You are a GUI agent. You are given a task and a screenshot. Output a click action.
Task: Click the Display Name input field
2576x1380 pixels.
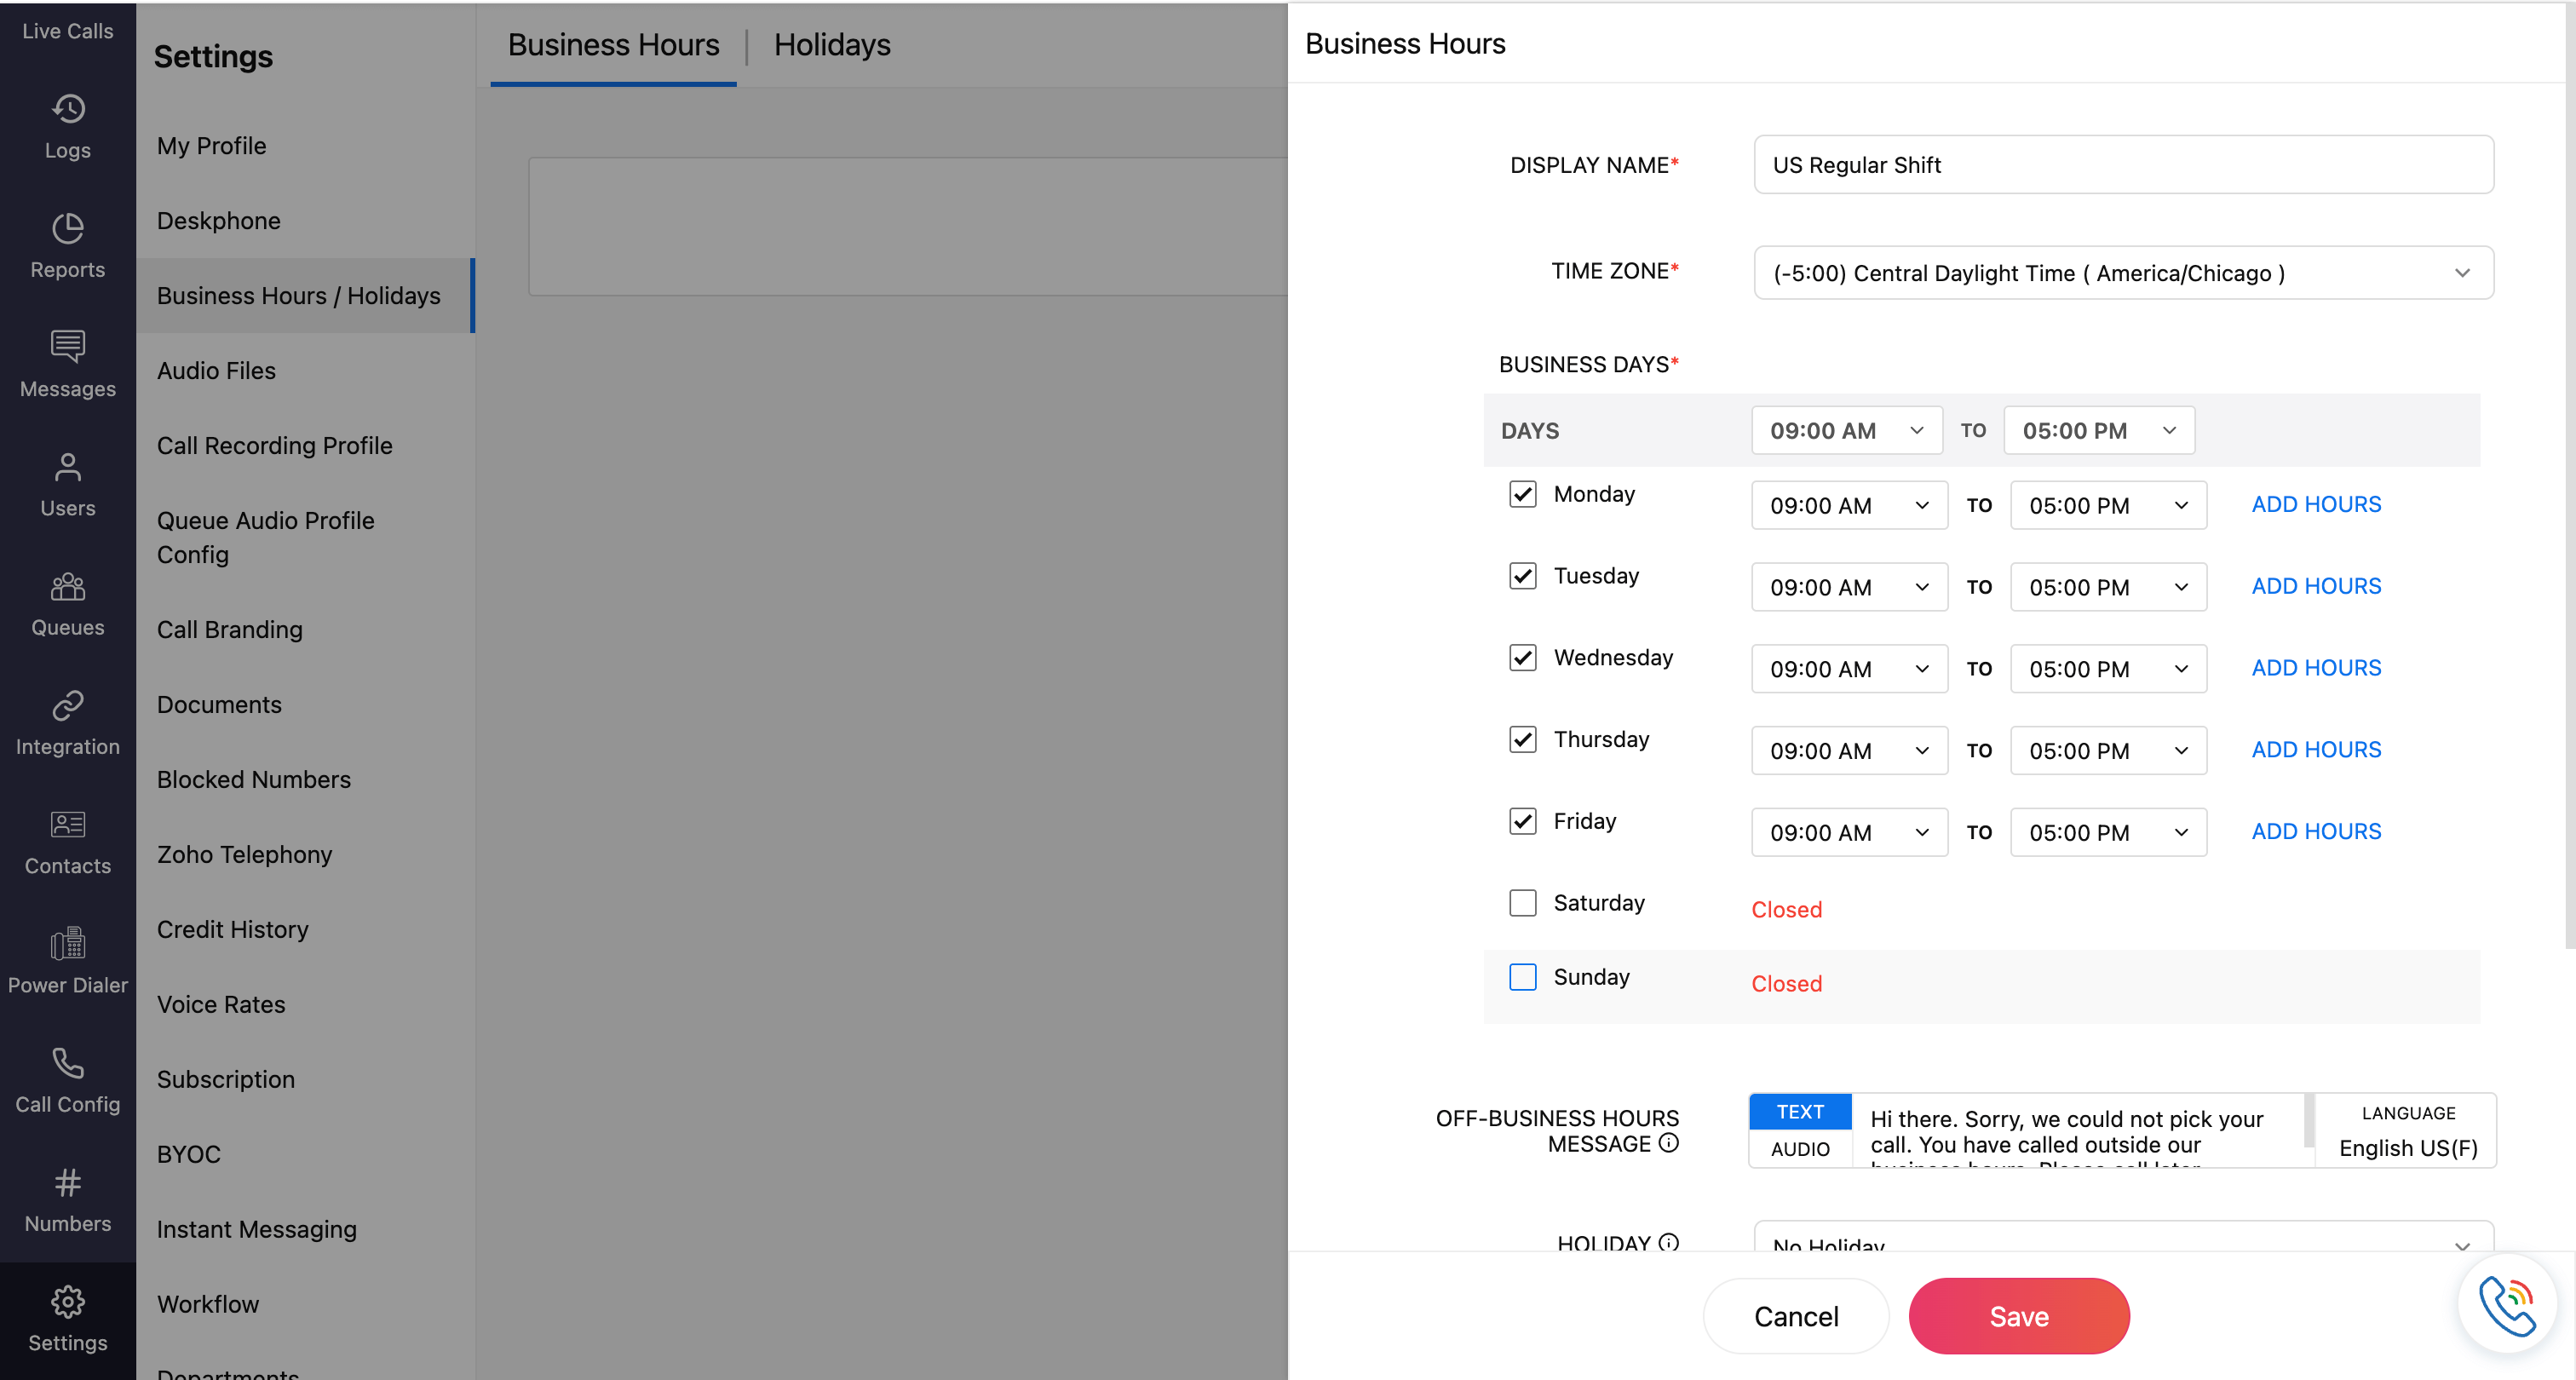click(2122, 165)
